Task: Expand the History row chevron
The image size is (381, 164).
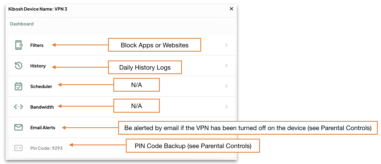Action: pyautogui.click(x=226, y=66)
